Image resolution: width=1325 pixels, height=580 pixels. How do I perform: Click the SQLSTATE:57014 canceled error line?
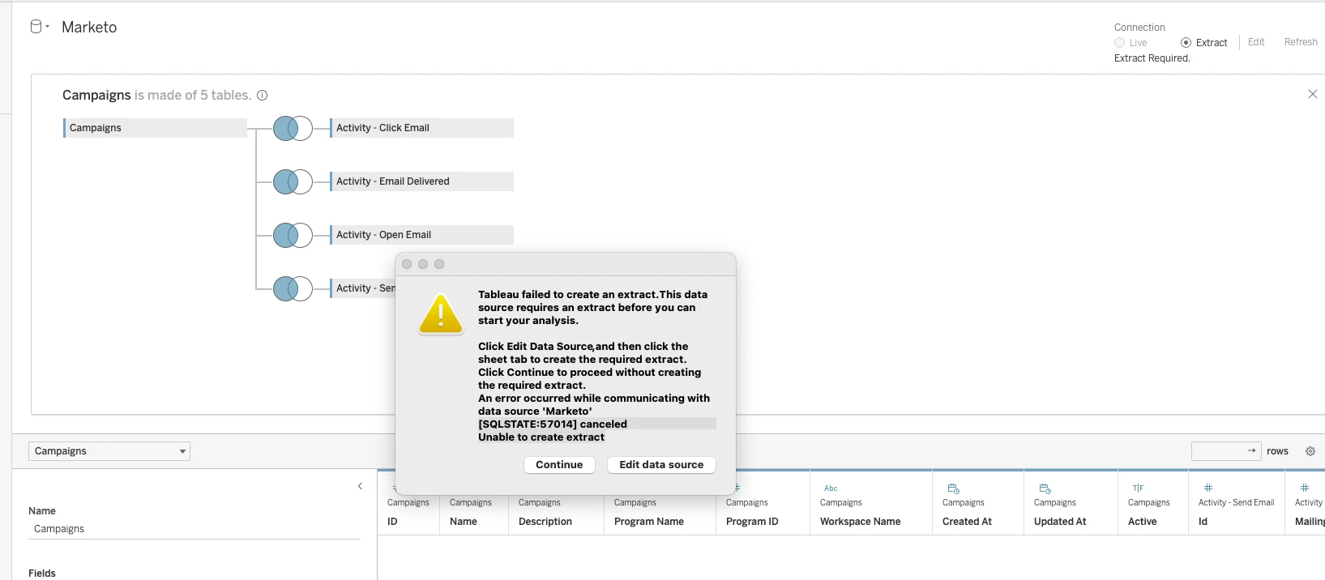553,424
